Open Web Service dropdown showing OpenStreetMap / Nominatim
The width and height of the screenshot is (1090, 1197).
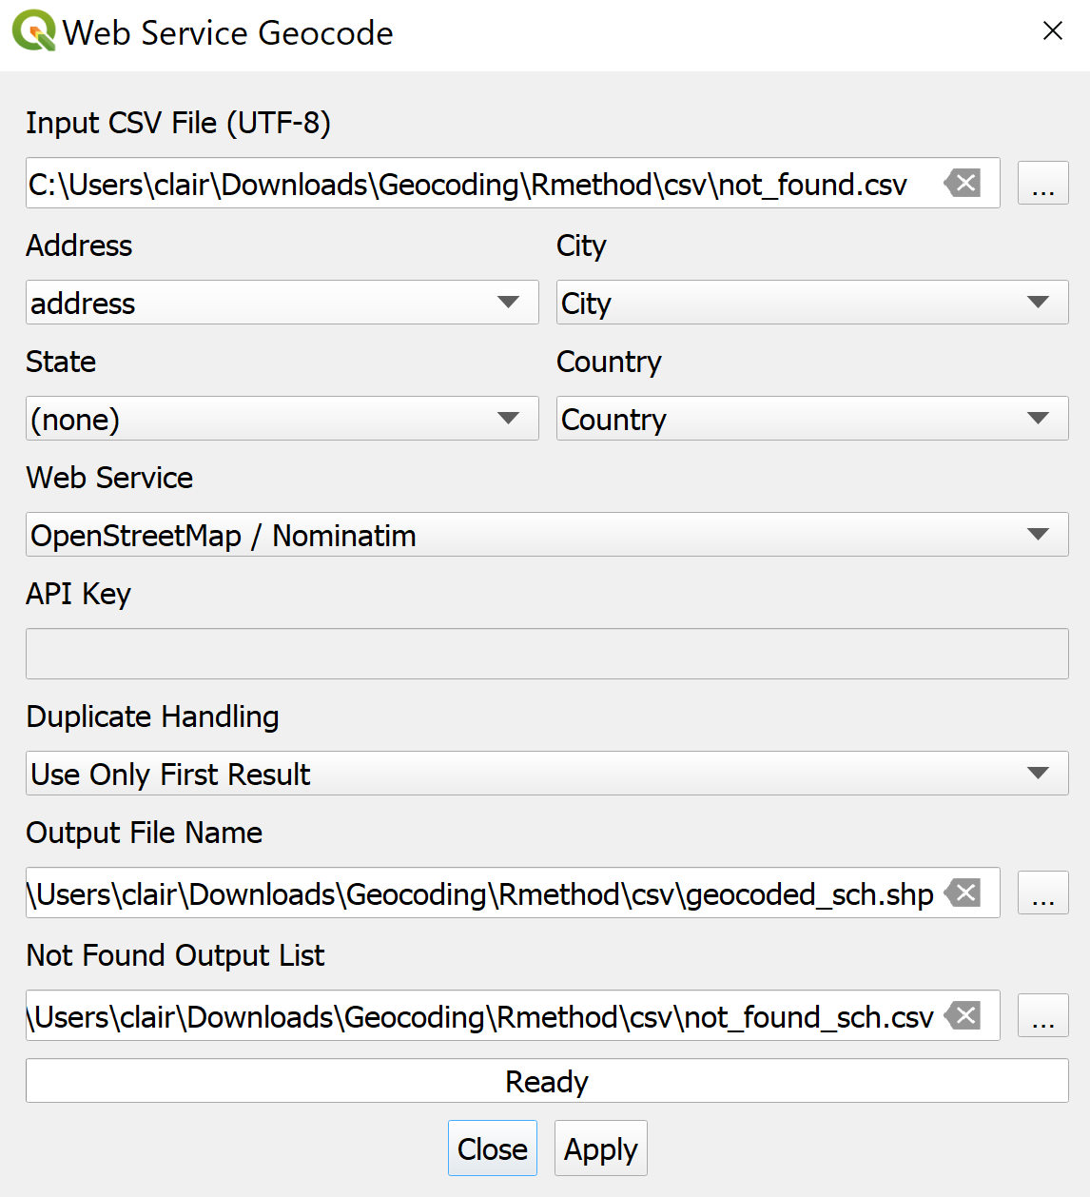click(547, 535)
